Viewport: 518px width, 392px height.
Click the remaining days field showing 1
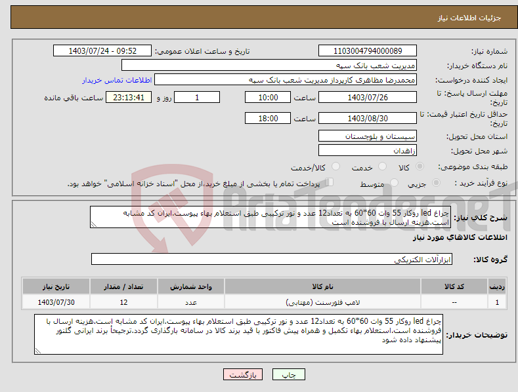[x=197, y=97]
